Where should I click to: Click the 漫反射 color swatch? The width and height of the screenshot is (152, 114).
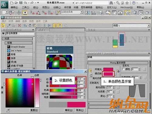pyautogui.click(x=108, y=74)
